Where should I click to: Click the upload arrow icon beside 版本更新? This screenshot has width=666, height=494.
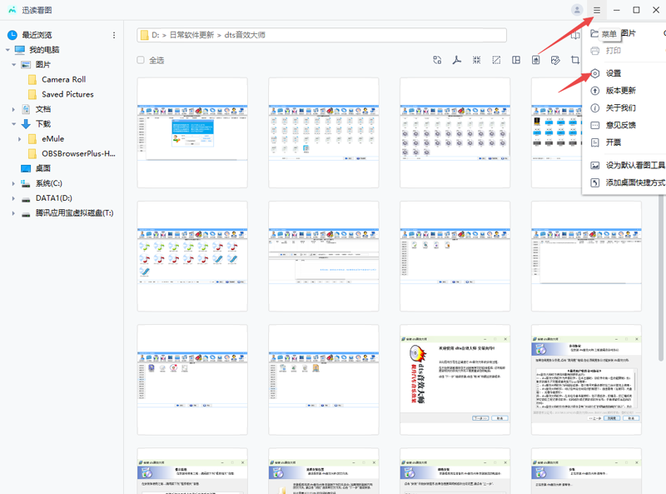tap(595, 91)
